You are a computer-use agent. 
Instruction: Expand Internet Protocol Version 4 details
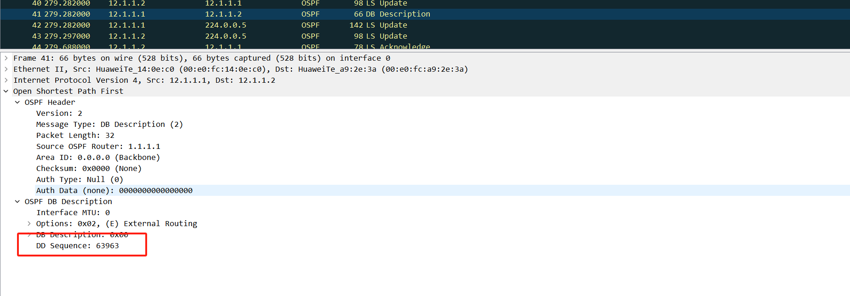(6, 80)
